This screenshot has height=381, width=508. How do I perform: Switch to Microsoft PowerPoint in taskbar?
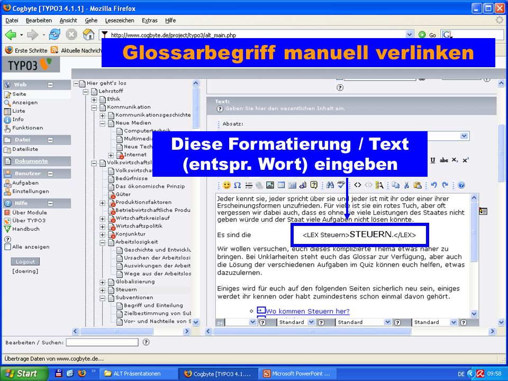coord(297,374)
